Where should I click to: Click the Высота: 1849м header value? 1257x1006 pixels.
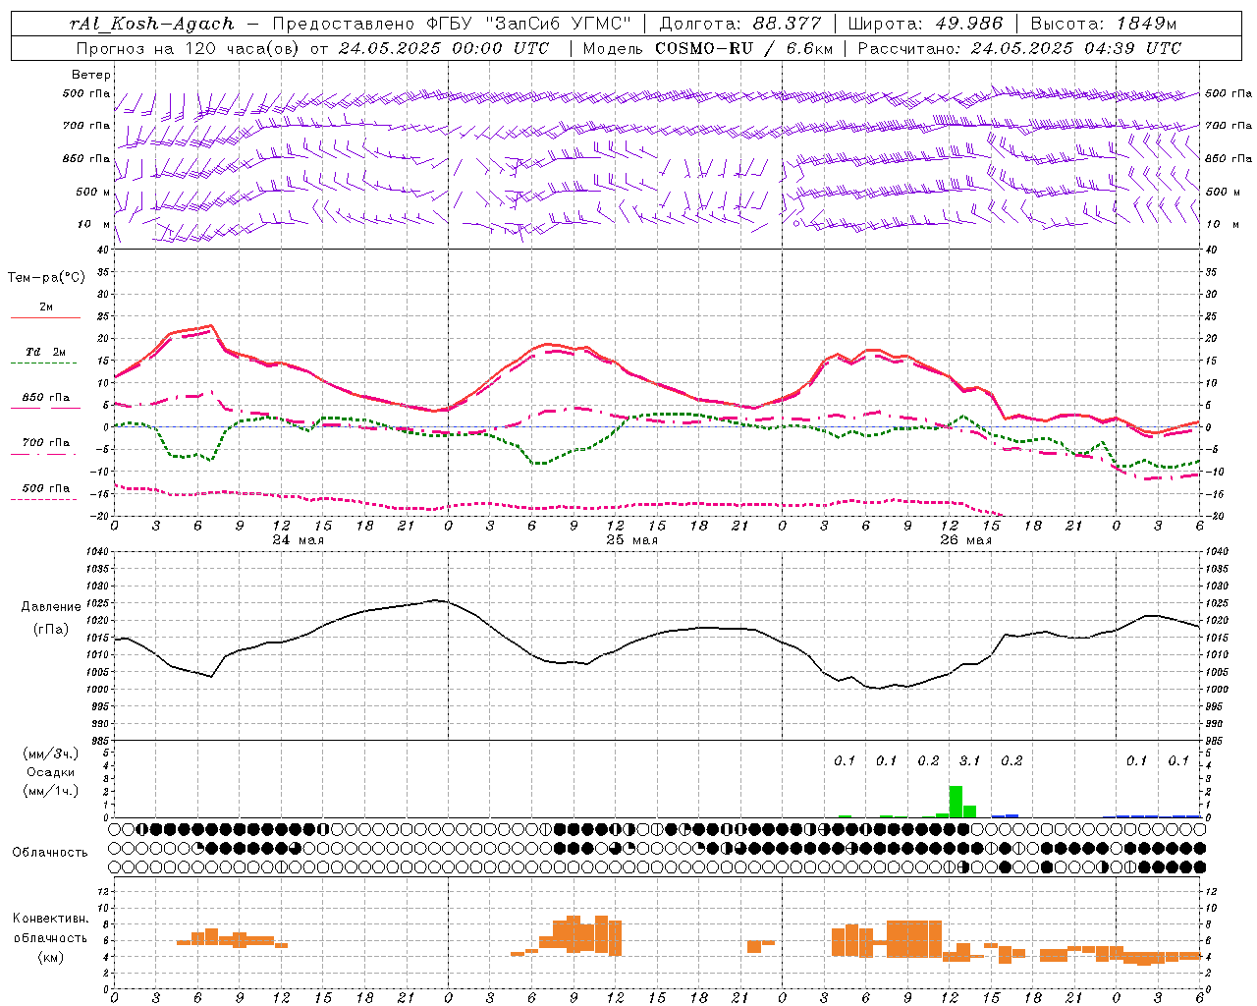pyautogui.click(x=1103, y=24)
